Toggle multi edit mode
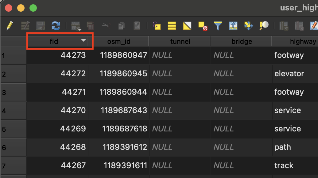Image resolution: width=318 pixels, height=178 pixels. (x=25, y=26)
